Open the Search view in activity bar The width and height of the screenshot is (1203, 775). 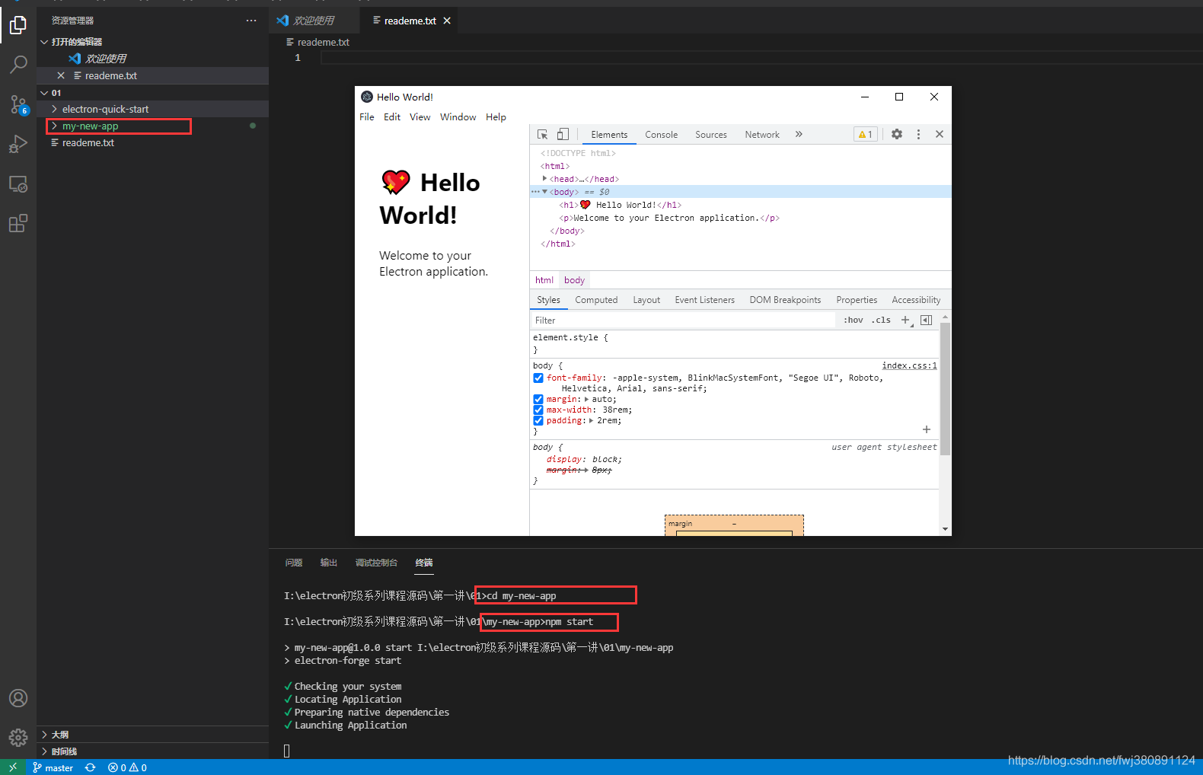pyautogui.click(x=18, y=65)
